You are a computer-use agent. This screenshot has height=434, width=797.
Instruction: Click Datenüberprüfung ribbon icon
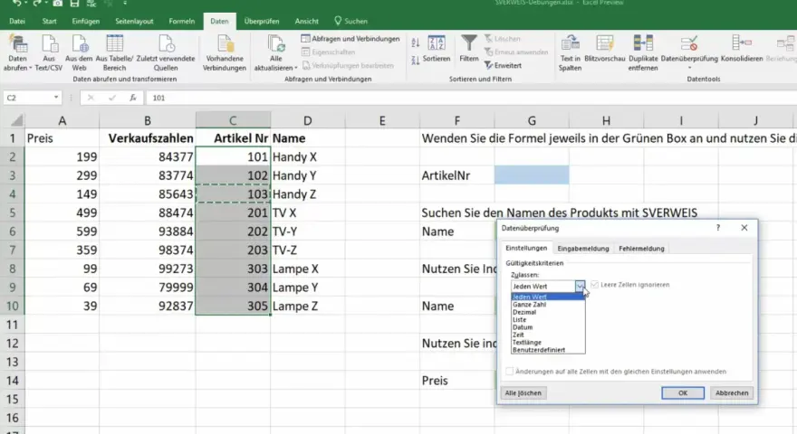[689, 44]
